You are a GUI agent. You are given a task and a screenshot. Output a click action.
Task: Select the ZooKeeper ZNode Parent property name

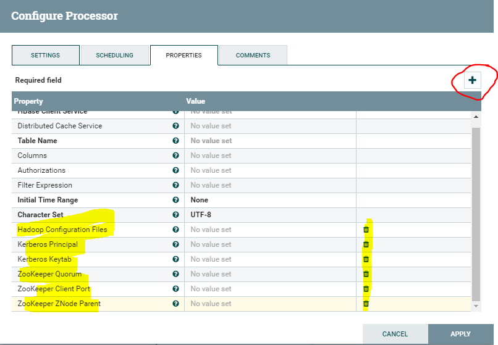(59, 304)
